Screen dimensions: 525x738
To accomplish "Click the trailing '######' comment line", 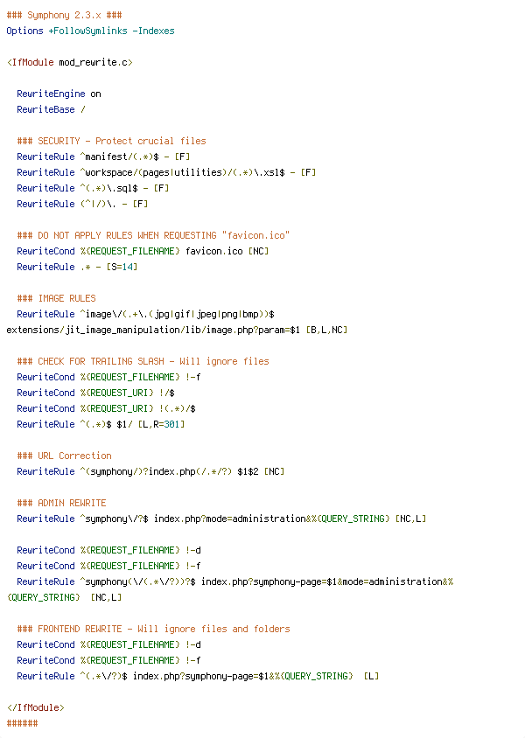I will [x=22, y=723].
